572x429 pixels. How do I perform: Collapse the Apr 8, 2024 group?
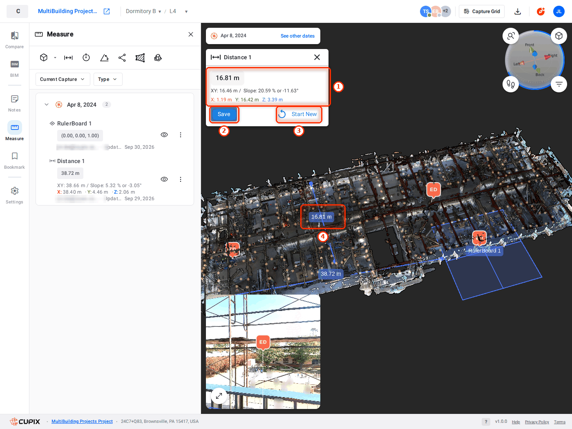click(x=47, y=105)
